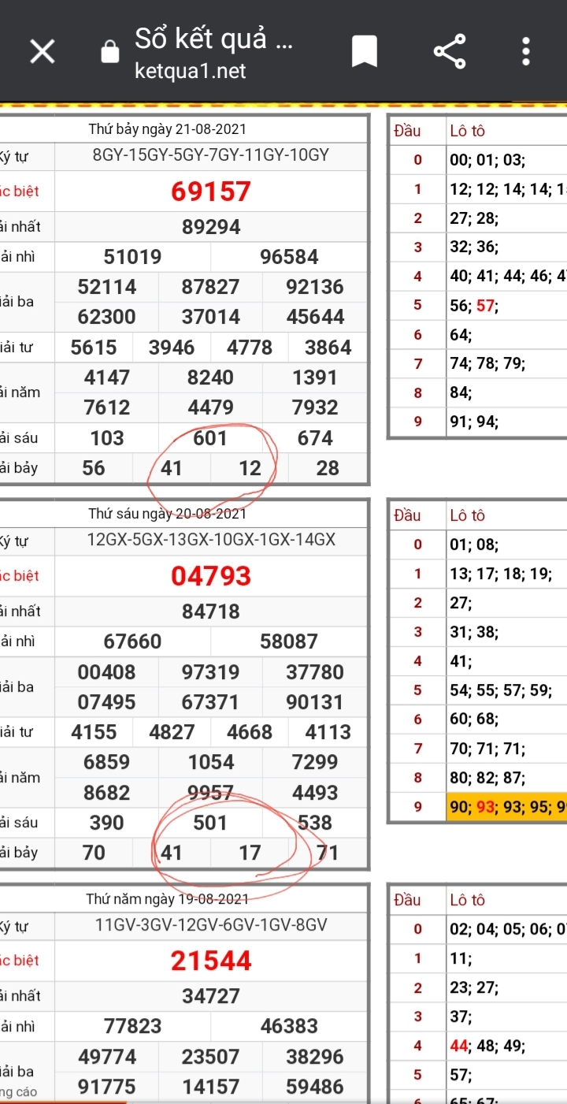The width and height of the screenshot is (567, 1104).
Task: Tap third prize number 90131
Action: coord(315,702)
